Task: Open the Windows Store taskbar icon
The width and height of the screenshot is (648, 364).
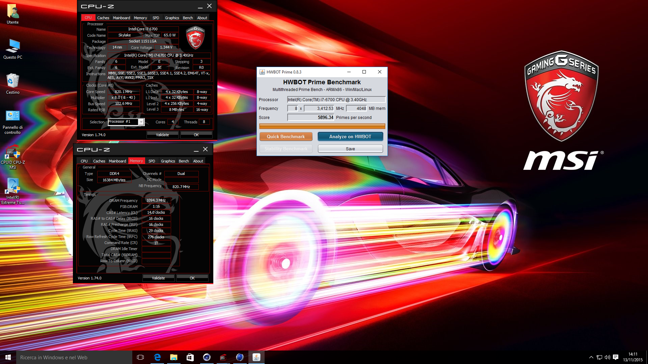Action: 190,357
